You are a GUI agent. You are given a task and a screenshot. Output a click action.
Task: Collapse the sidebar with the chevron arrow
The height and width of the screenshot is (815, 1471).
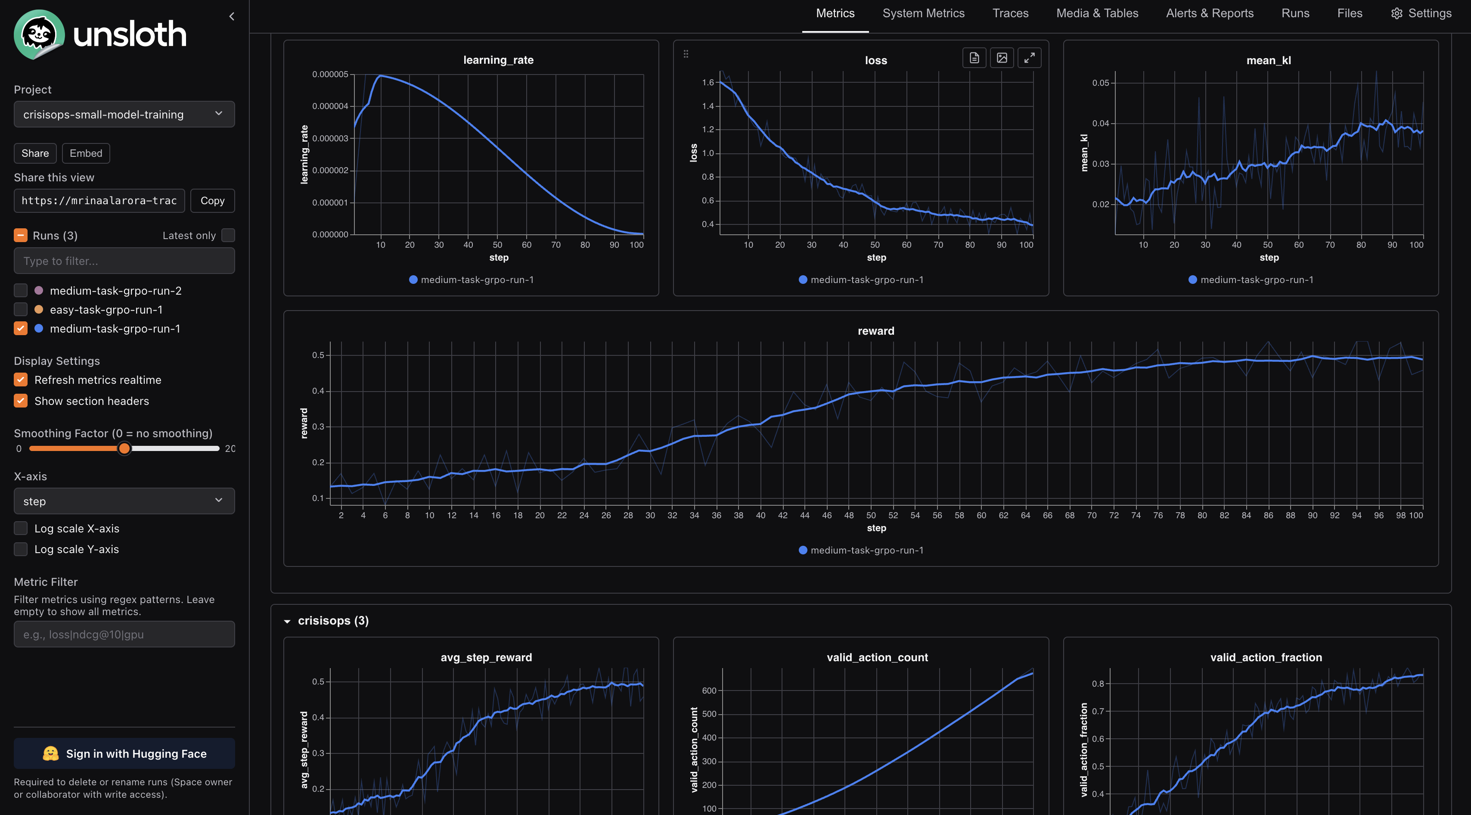coord(232,16)
